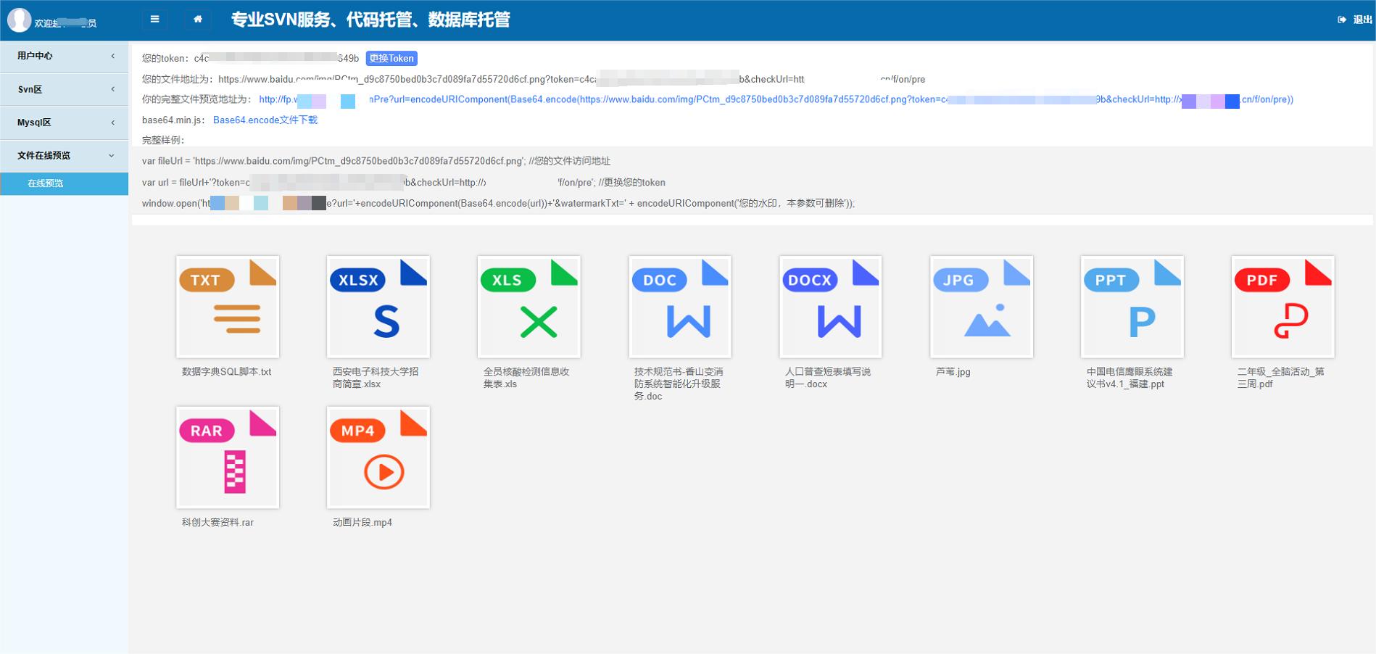Click the home icon in header
The height and width of the screenshot is (654, 1376).
(198, 20)
